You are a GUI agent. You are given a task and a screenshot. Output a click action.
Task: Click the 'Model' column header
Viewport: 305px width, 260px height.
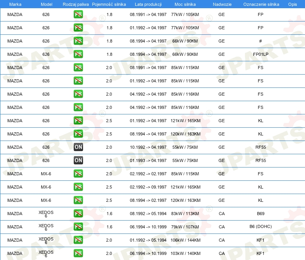pyautogui.click(x=46, y=4)
